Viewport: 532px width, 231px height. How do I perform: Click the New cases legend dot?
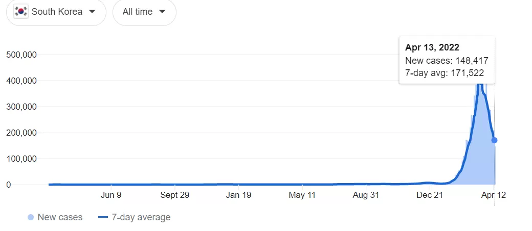31,217
